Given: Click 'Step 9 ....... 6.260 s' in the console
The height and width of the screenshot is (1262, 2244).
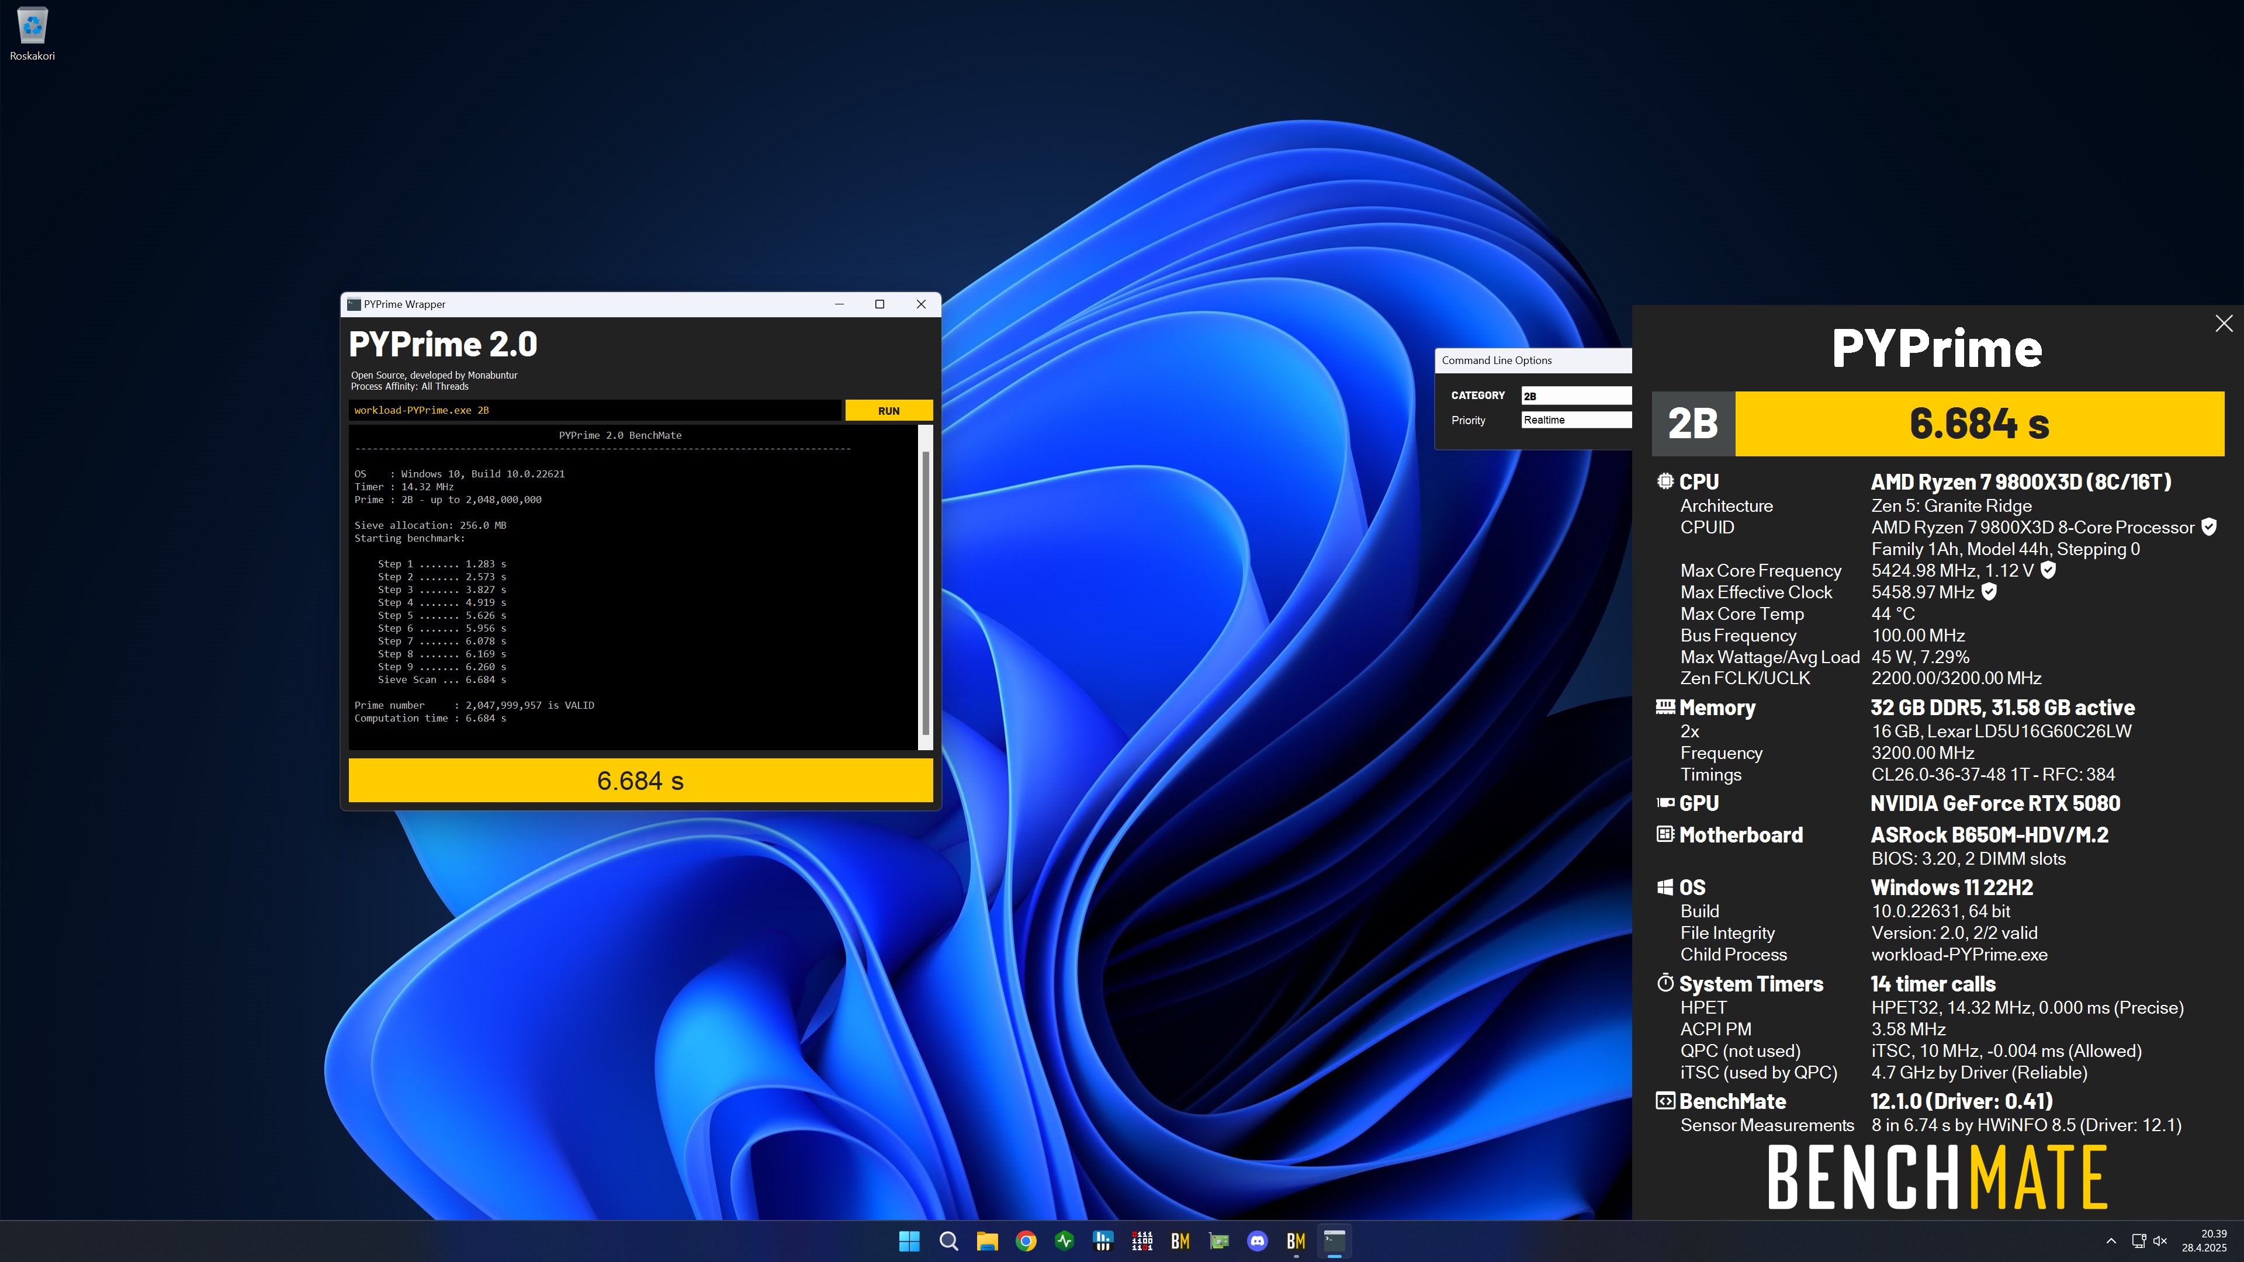Looking at the screenshot, I should coord(442,666).
